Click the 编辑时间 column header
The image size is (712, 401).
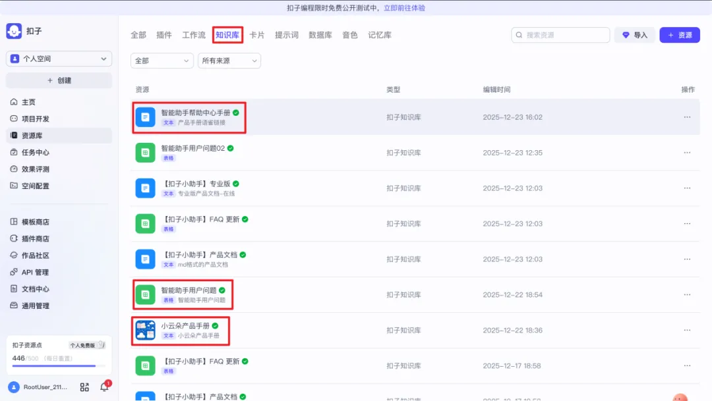pyautogui.click(x=496, y=90)
